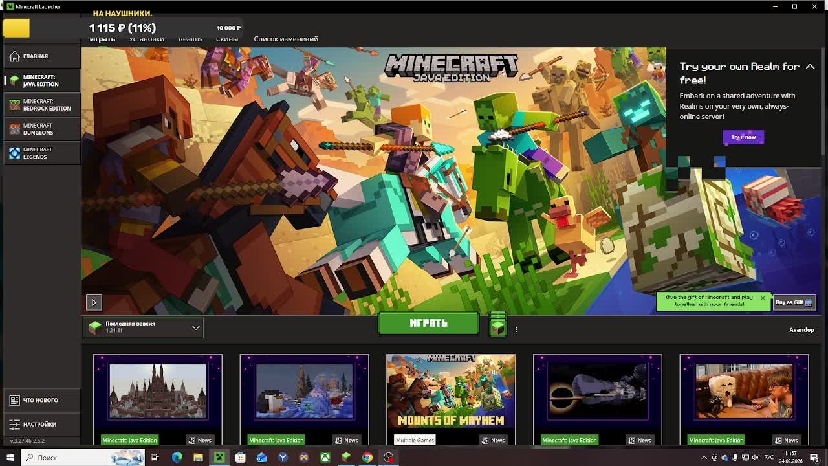Click the Avandop account name
828x466 pixels.
pyautogui.click(x=801, y=330)
